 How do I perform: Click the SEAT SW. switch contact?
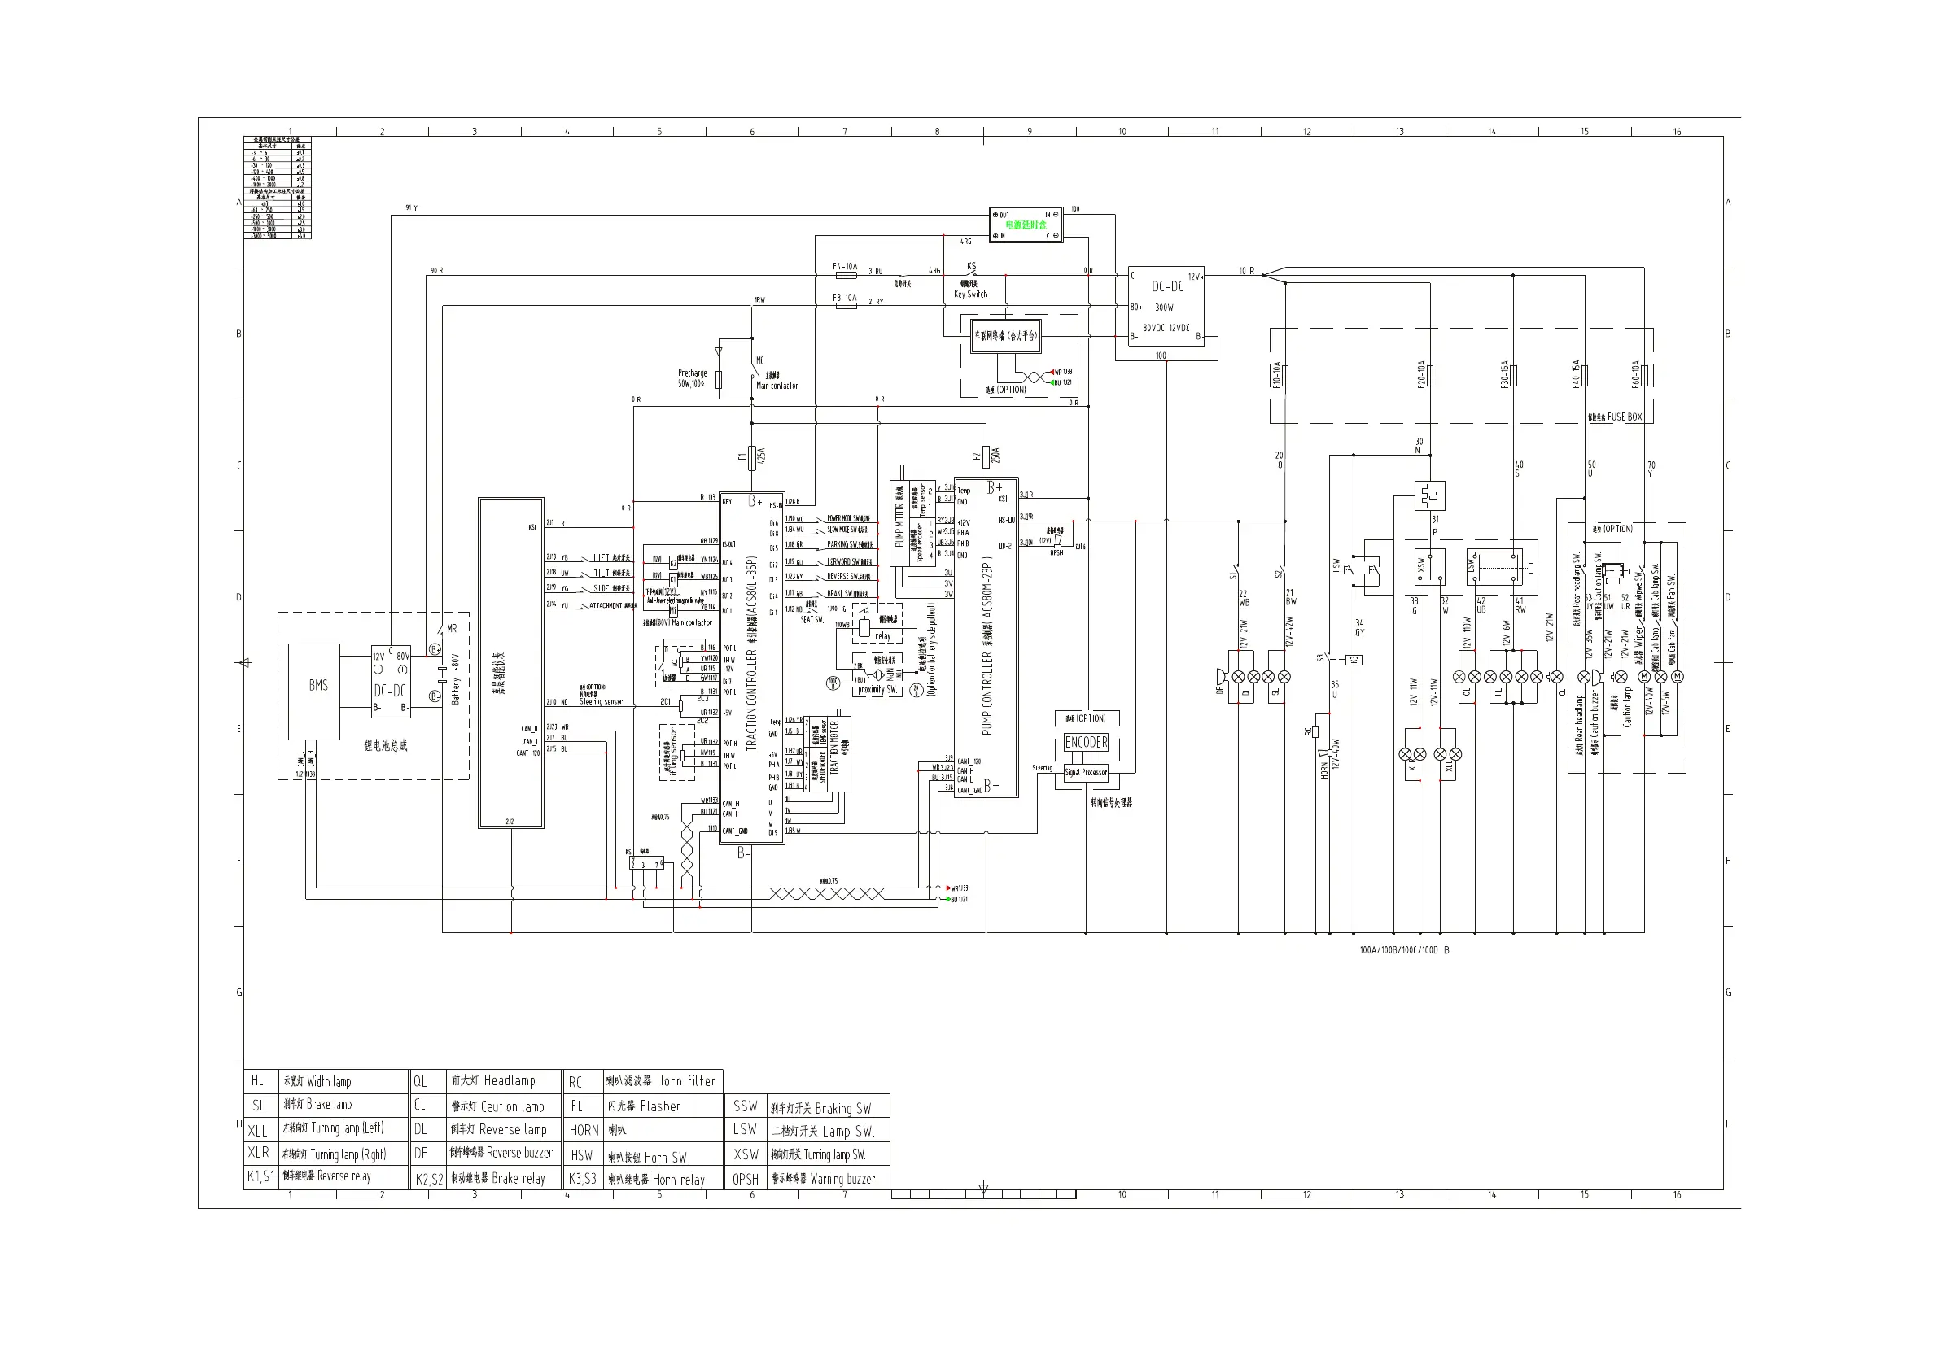(x=812, y=609)
